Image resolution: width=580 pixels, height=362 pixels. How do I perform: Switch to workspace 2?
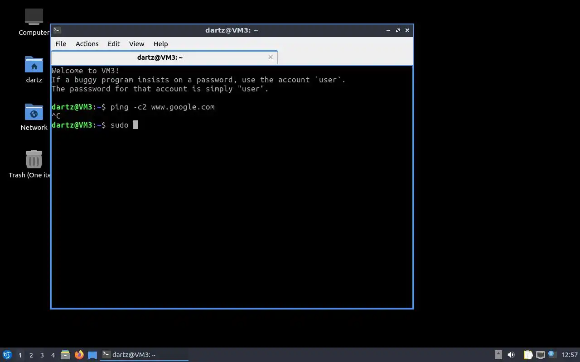click(x=31, y=355)
